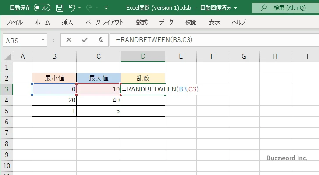This screenshot has width=319, height=175.
Task: Select row 10 header
Action: point(7,166)
